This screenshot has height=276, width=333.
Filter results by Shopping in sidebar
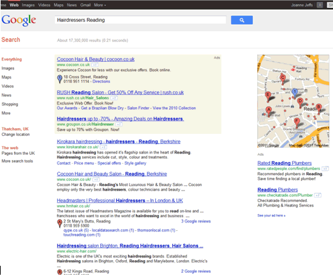pos(10,104)
